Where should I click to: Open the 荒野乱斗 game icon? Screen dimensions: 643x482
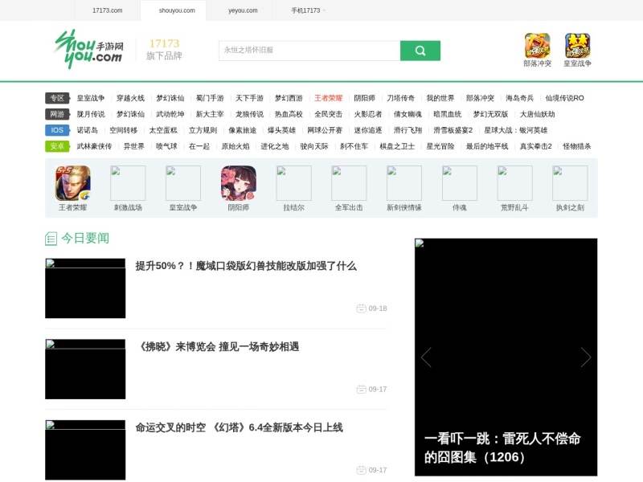pos(514,183)
